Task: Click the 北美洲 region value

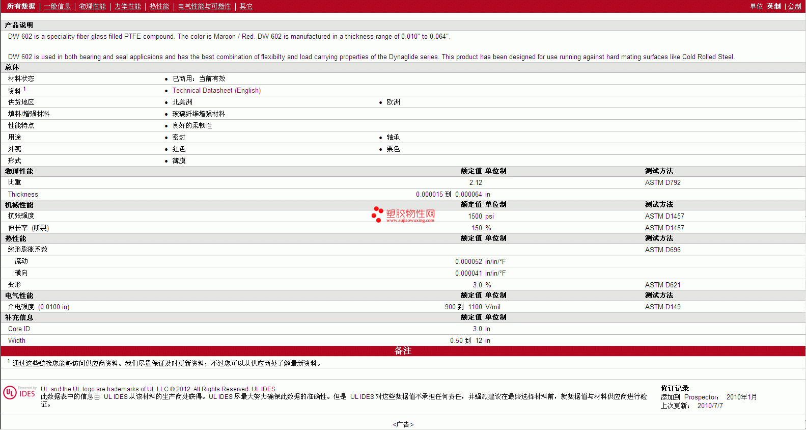Action: 182,102
